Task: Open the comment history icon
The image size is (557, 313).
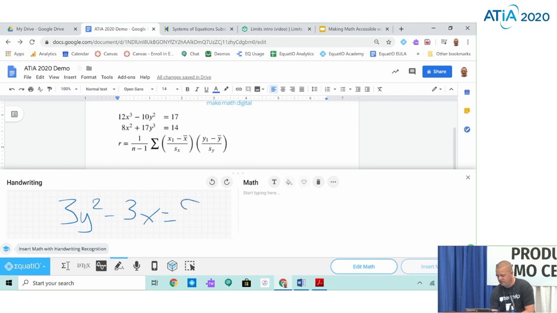Action: [412, 71]
